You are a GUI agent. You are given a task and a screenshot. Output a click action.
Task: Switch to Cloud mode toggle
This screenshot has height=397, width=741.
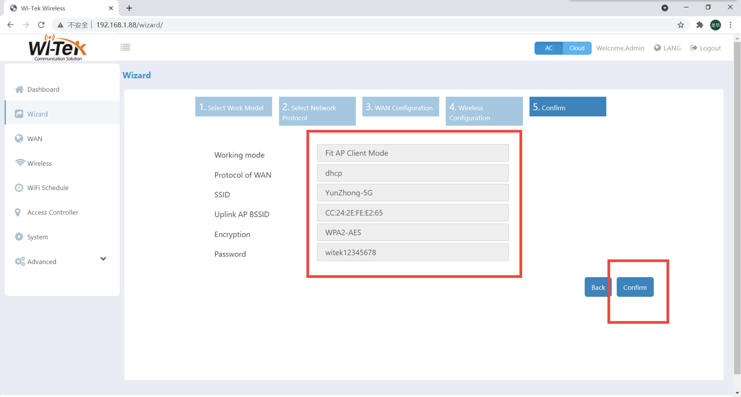[577, 48]
